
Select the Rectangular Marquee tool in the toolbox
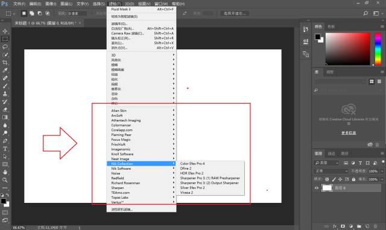point(5,39)
